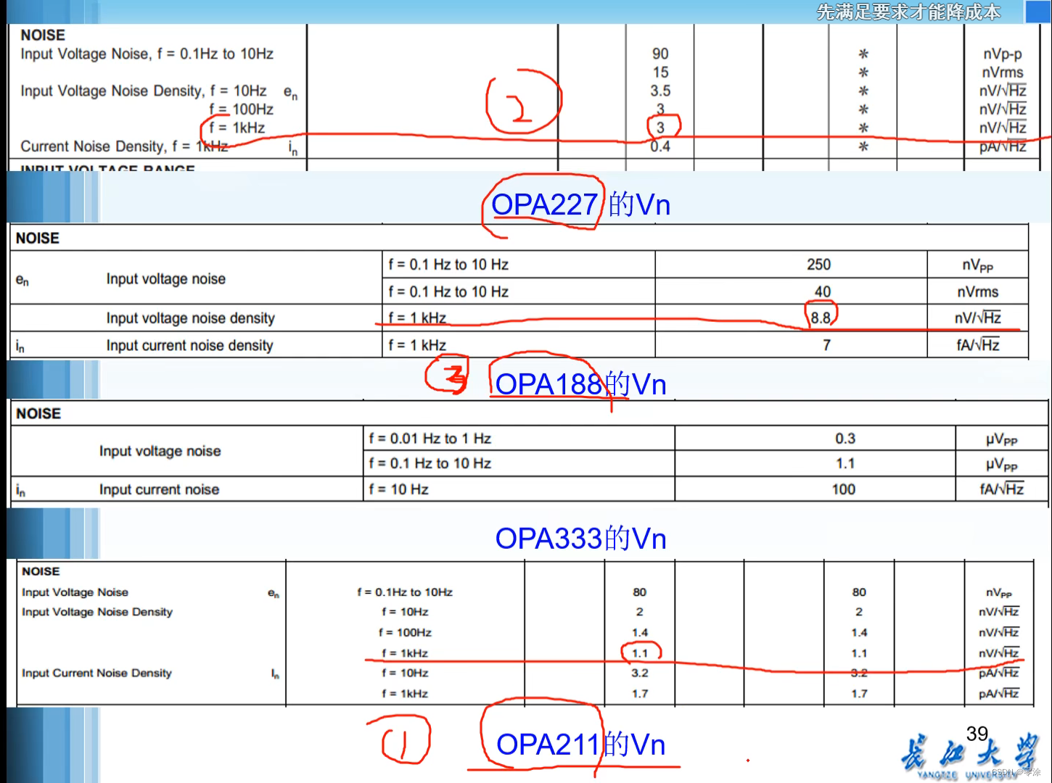Click the NOISE heading above the 250 nVPP table
The height and width of the screenshot is (783, 1052).
[38, 238]
